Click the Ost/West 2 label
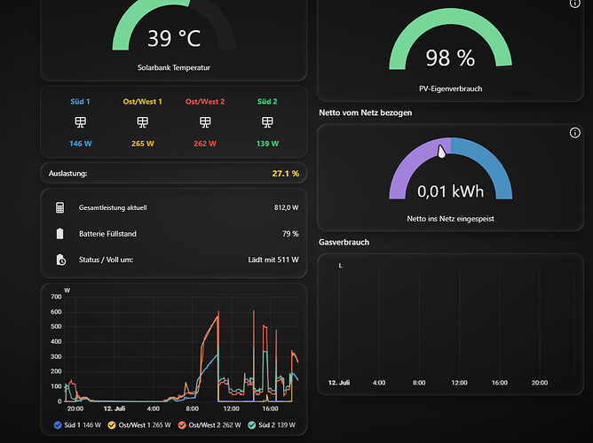Image resolution: width=593 pixels, height=443 pixels. [205, 102]
